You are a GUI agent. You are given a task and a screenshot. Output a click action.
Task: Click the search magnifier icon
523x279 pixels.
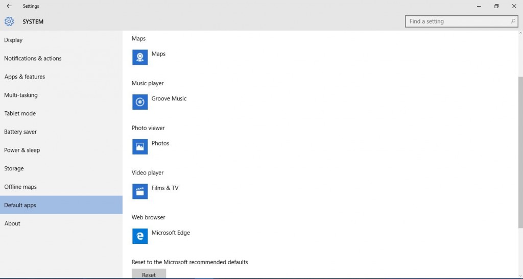(513, 21)
